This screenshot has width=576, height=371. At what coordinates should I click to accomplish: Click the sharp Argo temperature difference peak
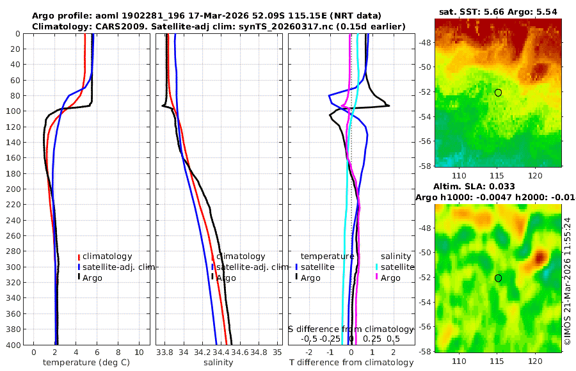click(x=388, y=106)
